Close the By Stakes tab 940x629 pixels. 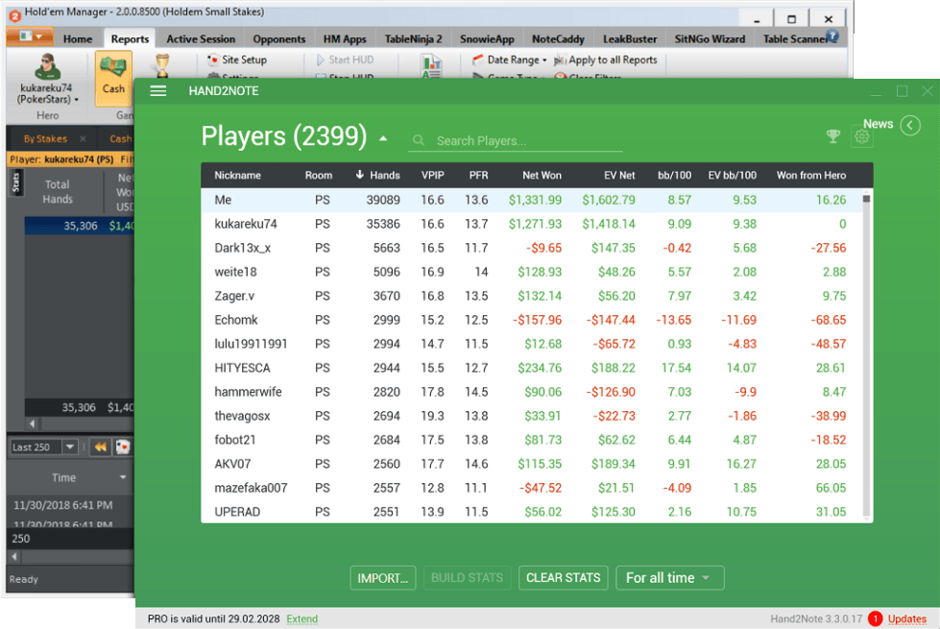[83, 139]
